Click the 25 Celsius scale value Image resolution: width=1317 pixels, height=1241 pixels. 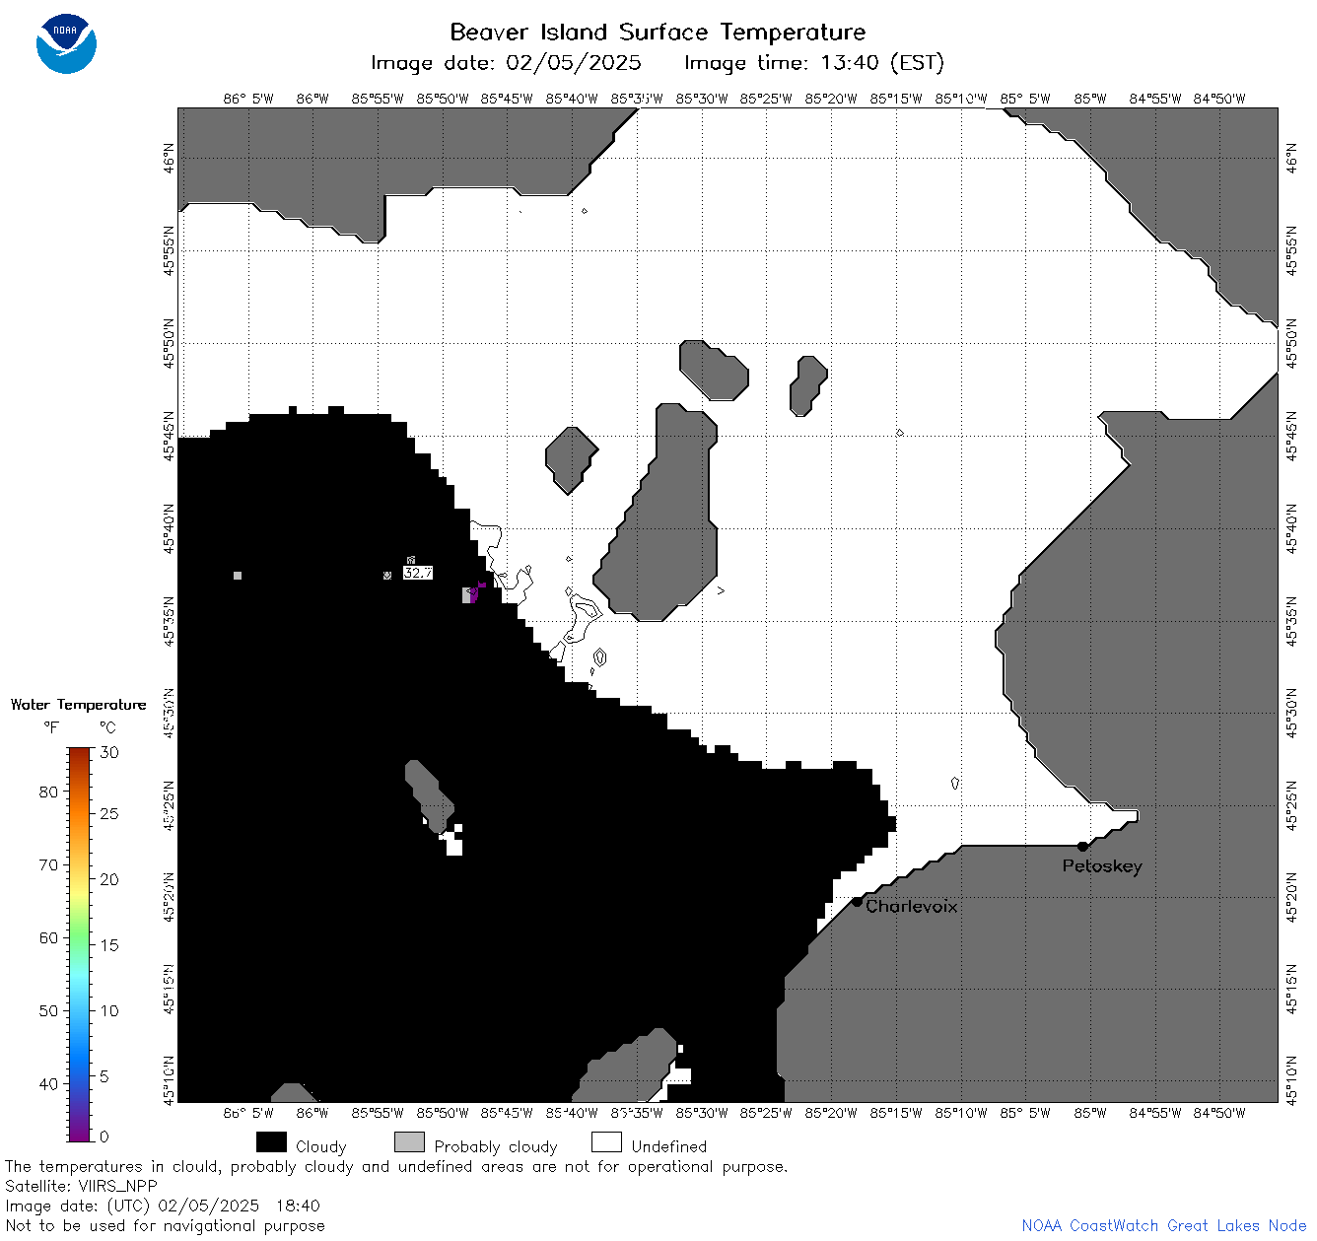(x=109, y=813)
